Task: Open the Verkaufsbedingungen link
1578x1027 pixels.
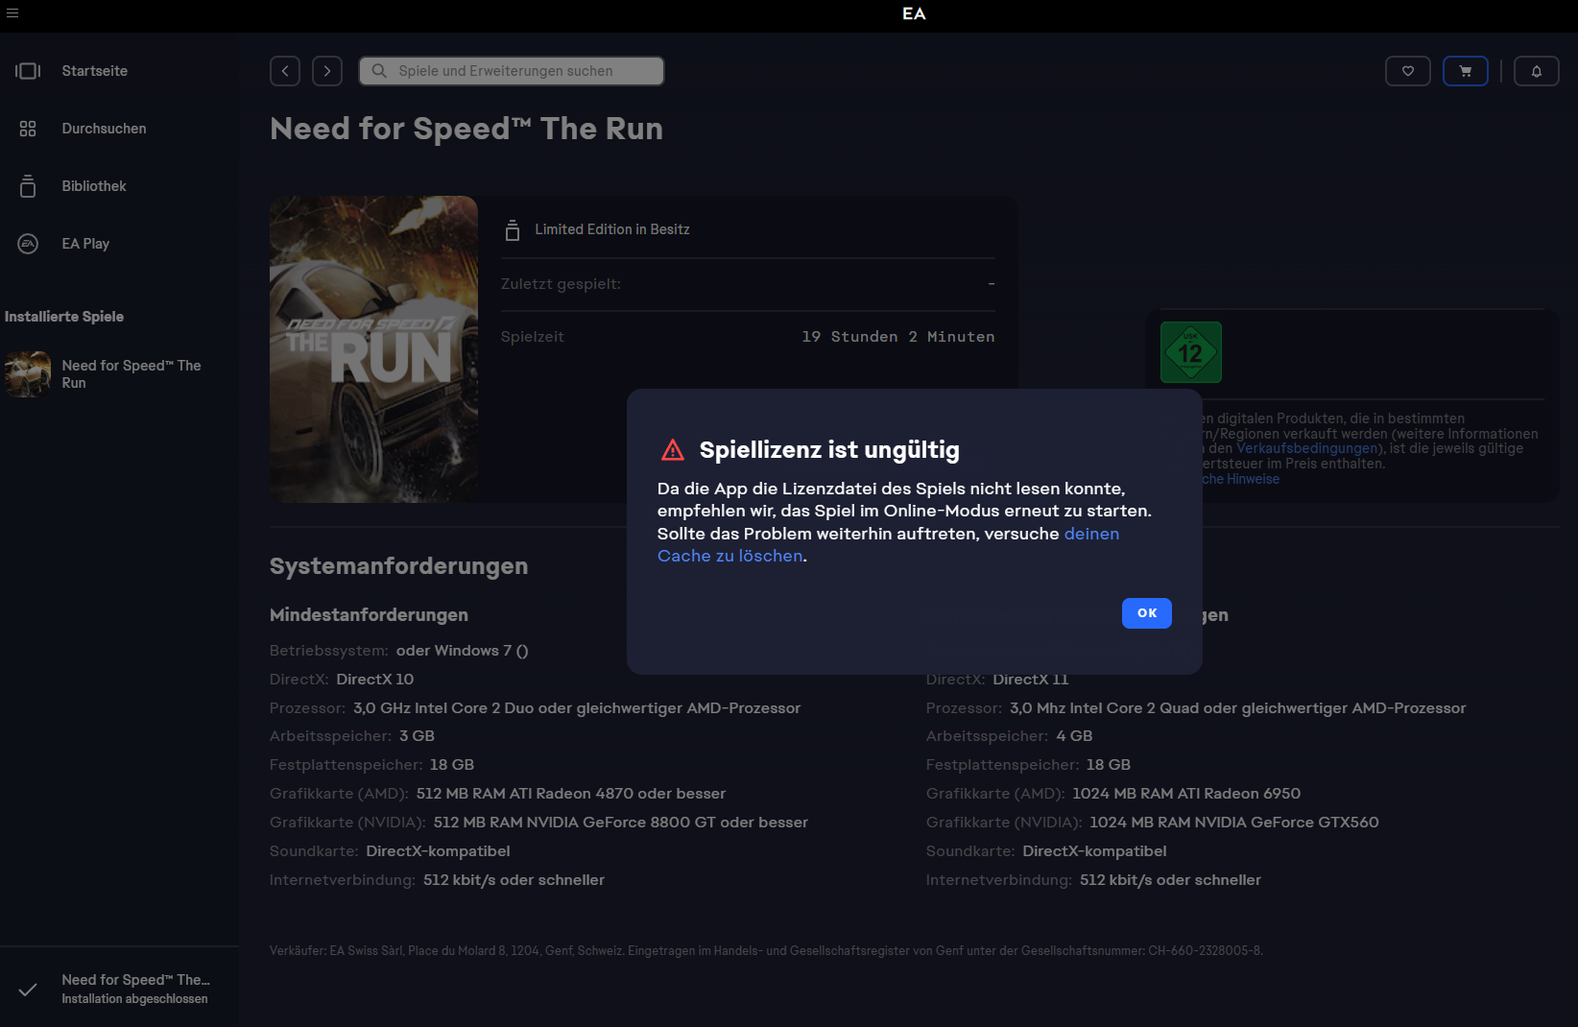Action: coord(1306,448)
